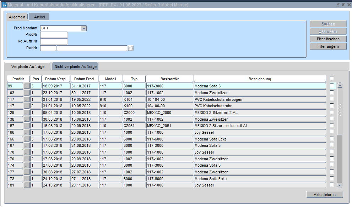This screenshot has width=352, height=207.
Task: Click the lookup button beside ProdNr 89
Action: coord(27,86)
